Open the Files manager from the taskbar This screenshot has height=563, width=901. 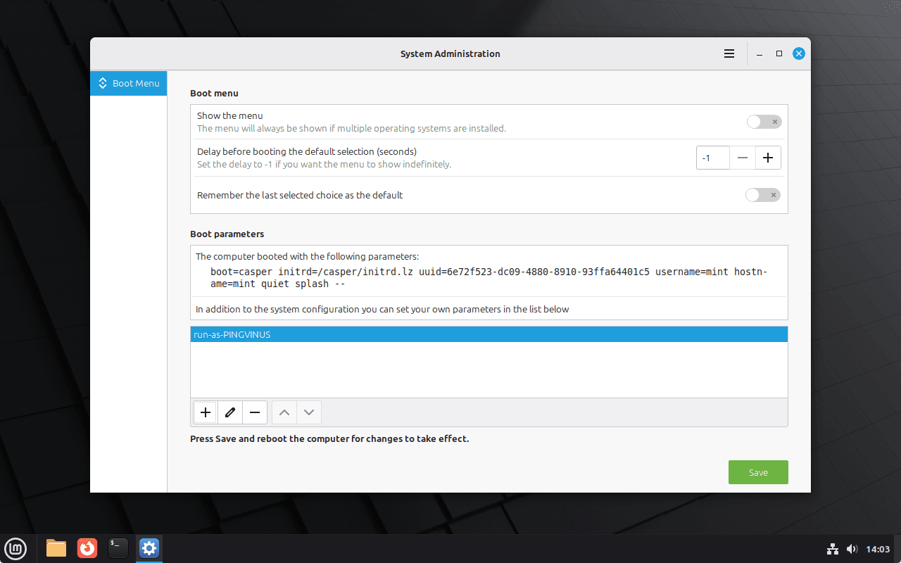(56, 548)
